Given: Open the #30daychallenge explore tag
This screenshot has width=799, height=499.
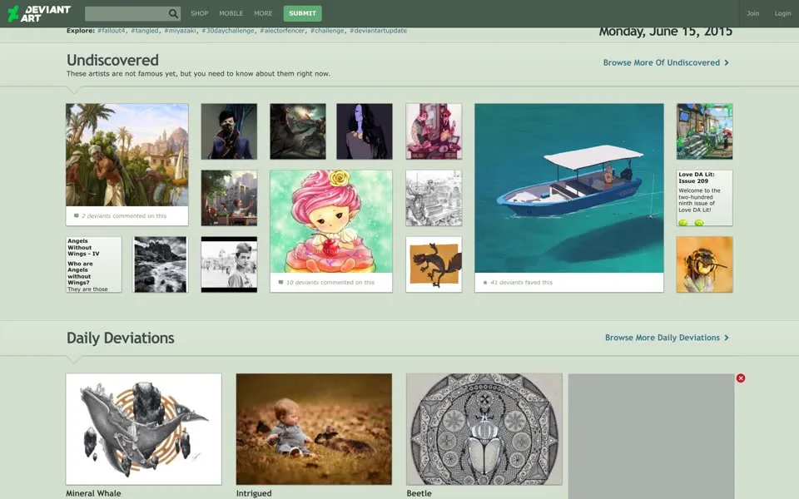Looking at the screenshot, I should pyautogui.click(x=228, y=31).
